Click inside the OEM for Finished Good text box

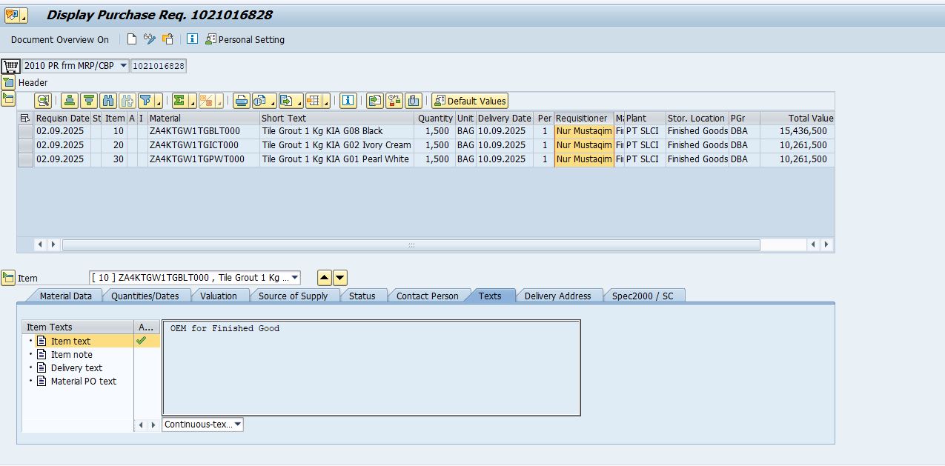click(x=371, y=368)
